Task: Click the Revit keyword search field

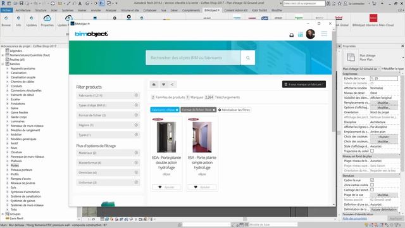Action: click(x=304, y=3)
